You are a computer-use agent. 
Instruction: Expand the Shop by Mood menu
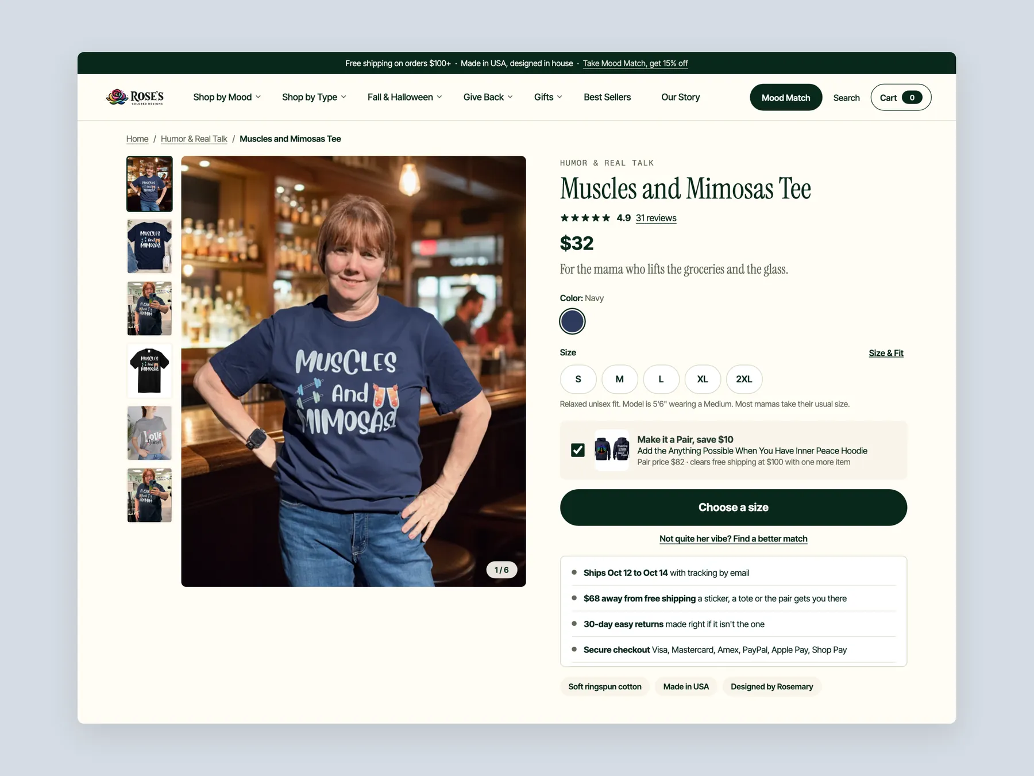(x=227, y=97)
